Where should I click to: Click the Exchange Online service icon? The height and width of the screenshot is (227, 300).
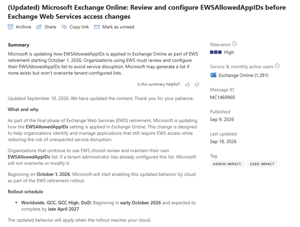tap(213, 75)
